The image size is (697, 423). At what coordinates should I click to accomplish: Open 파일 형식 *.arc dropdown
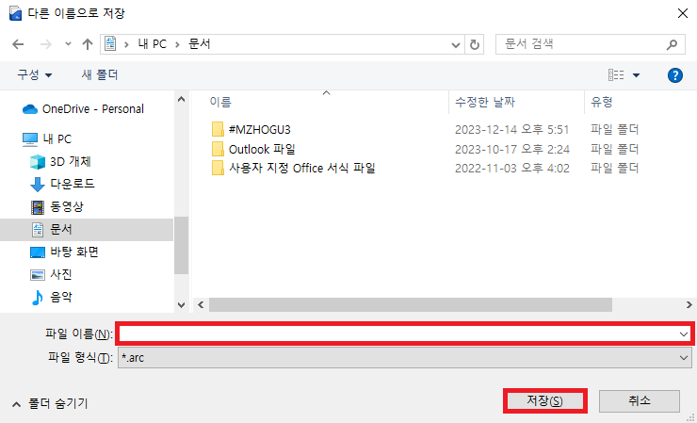pyautogui.click(x=404, y=358)
